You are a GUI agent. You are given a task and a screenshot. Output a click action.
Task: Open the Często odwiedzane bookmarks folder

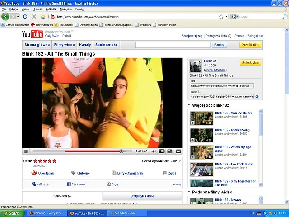(15, 25)
